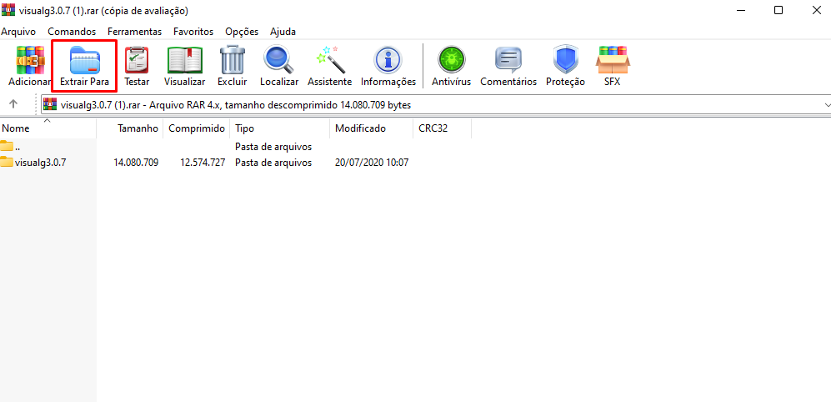This screenshot has height=402, width=831.
Task: Click 'Pasta de arquivos' in visualg3.0.7 row
Action: click(x=273, y=163)
